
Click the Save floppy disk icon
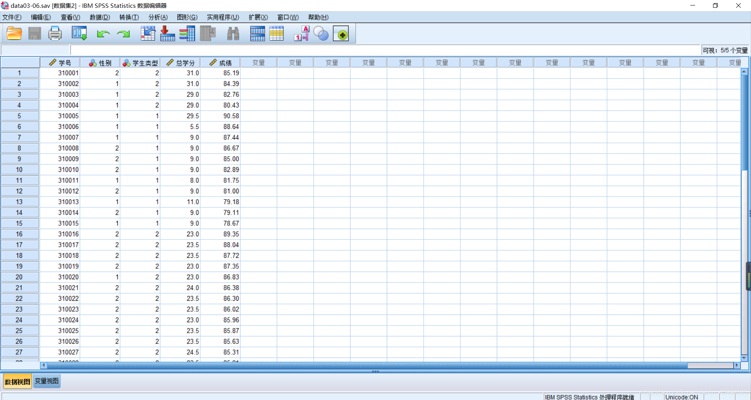[34, 34]
